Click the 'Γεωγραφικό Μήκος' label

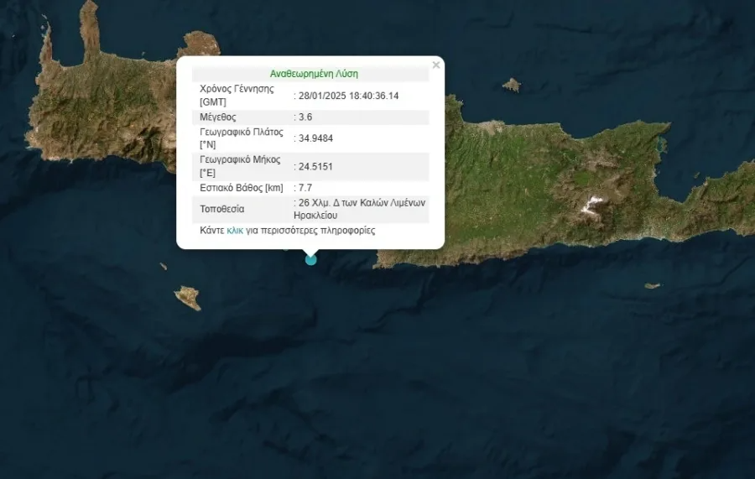click(240, 159)
